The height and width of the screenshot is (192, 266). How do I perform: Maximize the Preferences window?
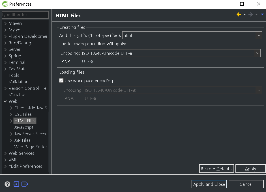pyautogui.click(x=242, y=4)
